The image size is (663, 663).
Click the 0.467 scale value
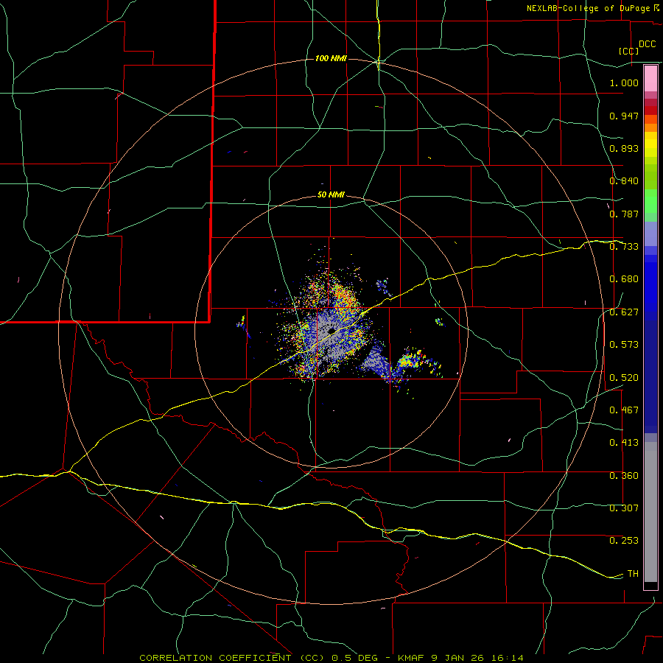point(624,410)
